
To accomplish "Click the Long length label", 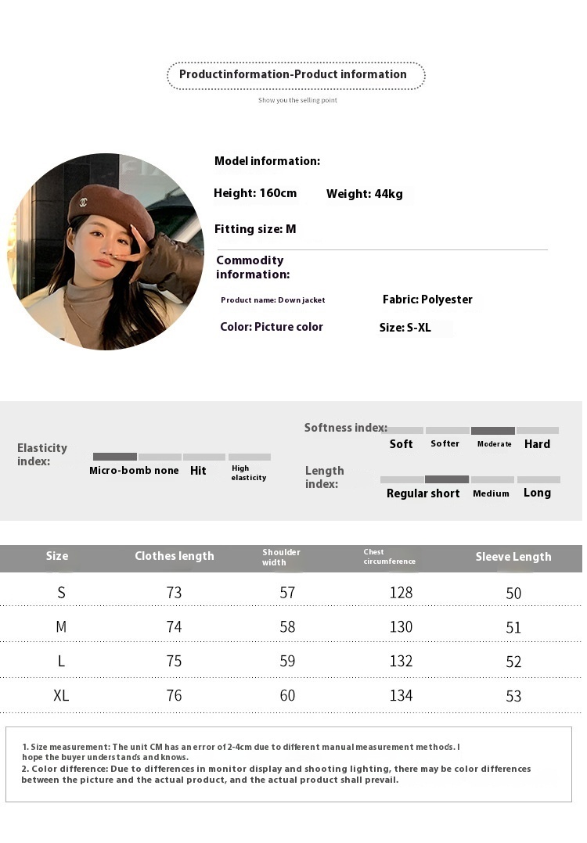I will (537, 493).
